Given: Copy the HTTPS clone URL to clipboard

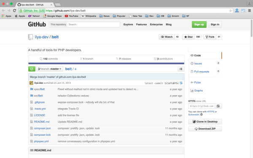Looking at the screenshot, I should pos(218,106).
